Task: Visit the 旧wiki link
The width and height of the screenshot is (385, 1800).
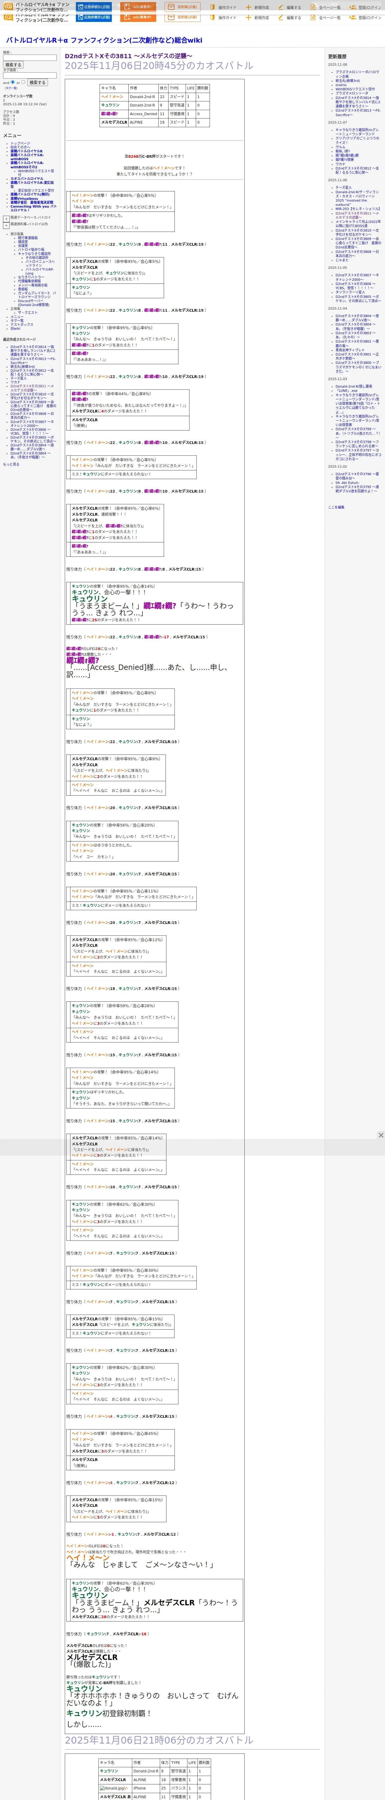Action: point(15,328)
